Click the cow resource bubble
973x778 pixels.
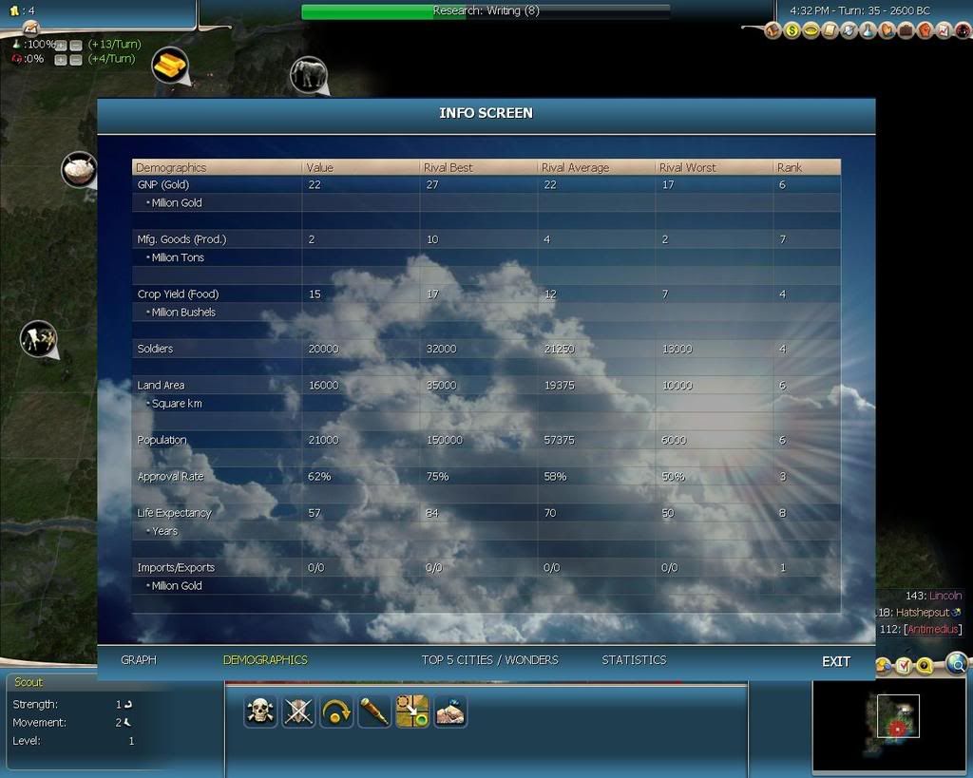39,339
